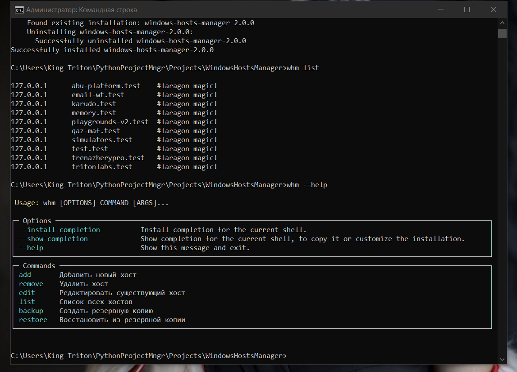The width and height of the screenshot is (517, 372).
Task: Select the 'edit' command entry
Action: [27, 293]
